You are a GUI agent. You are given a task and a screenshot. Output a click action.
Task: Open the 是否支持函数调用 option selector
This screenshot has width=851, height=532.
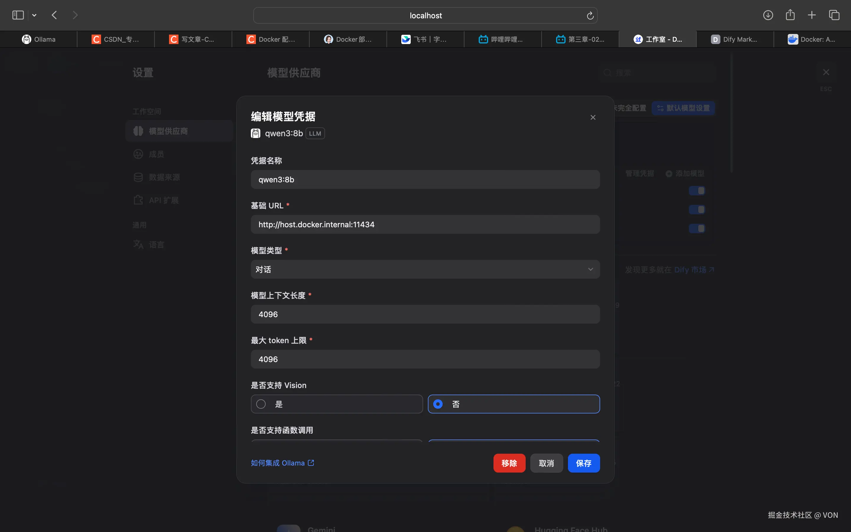tap(336, 443)
